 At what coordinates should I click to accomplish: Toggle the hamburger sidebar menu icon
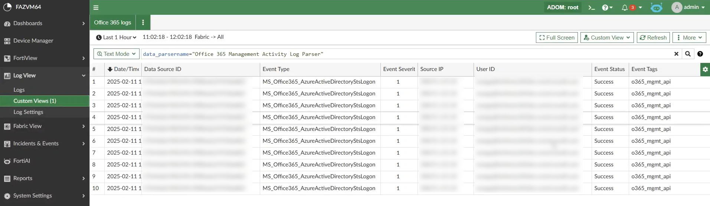[96, 7]
